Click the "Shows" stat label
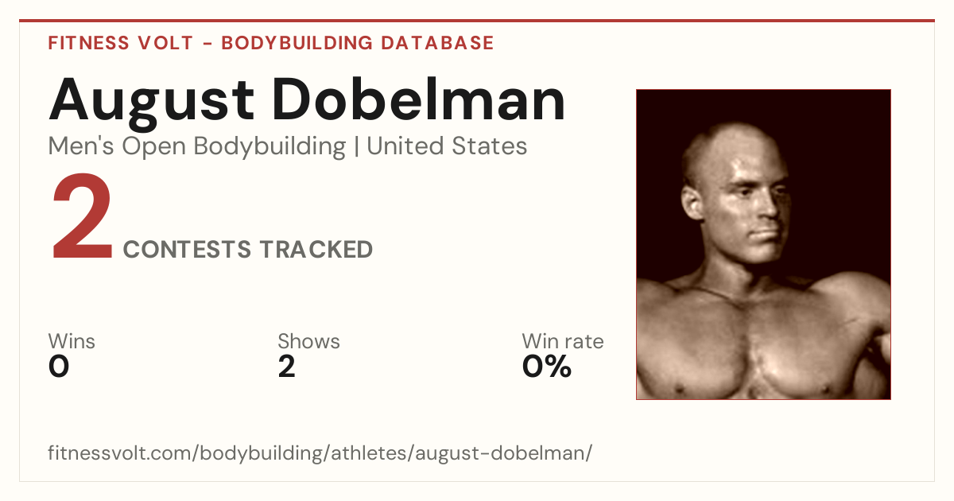Screen dimensions: 954x501 click(x=308, y=342)
